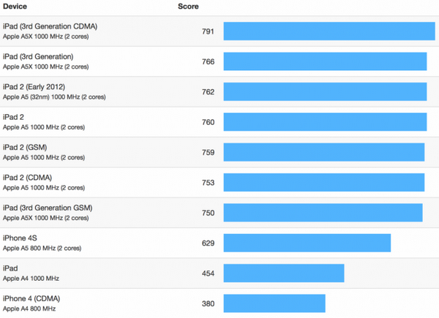Click the score value 750
Image resolution: width=439 pixels, height=318 pixels.
208,213
